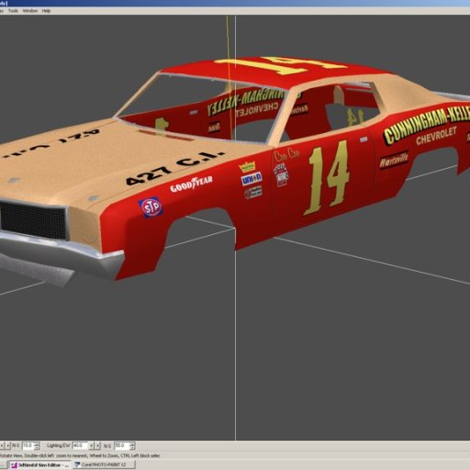
Task: Select the black front grille of the car
Action: click(33, 220)
